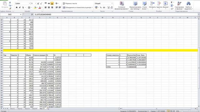Open the borders dropdown arrow
The image size is (200, 112).
(31, 7)
